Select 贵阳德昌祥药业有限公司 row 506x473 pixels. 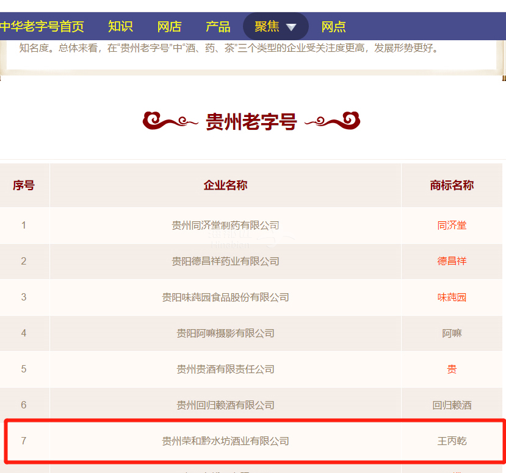[x=225, y=261]
